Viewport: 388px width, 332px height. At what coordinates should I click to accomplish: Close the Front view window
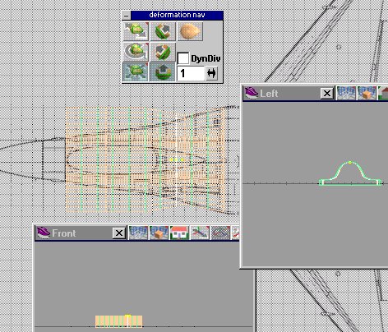[119, 233]
